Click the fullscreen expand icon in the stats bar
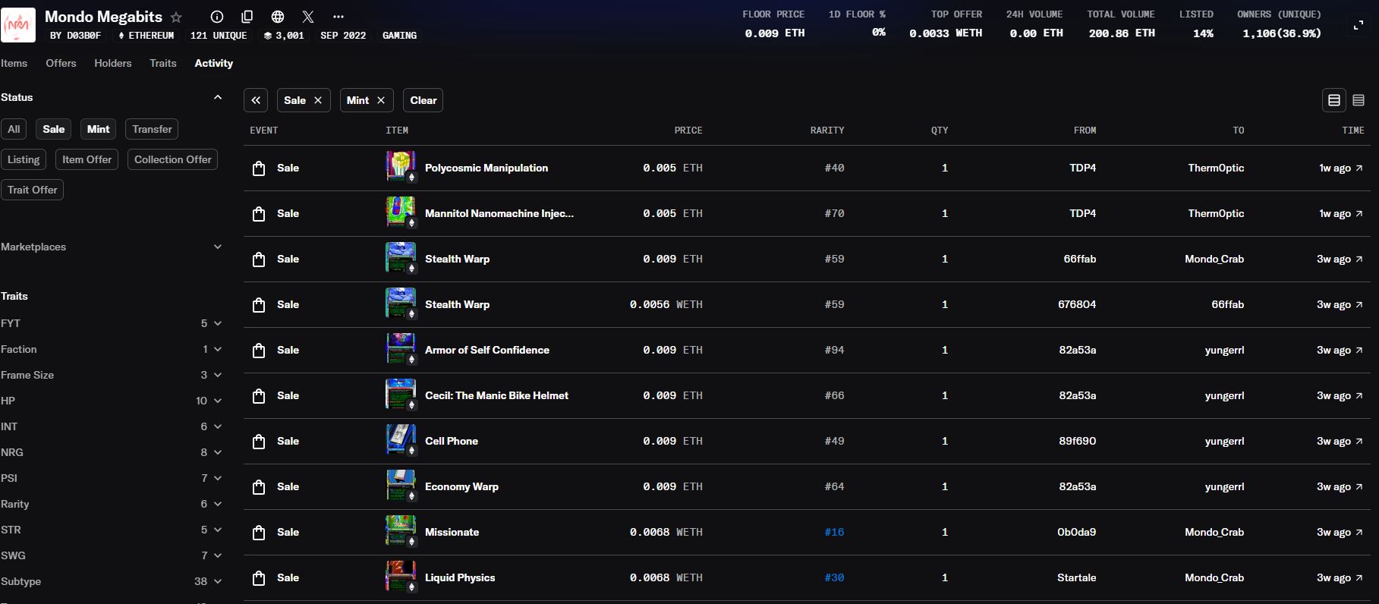Viewport: 1379px width, 604px height. pyautogui.click(x=1358, y=26)
